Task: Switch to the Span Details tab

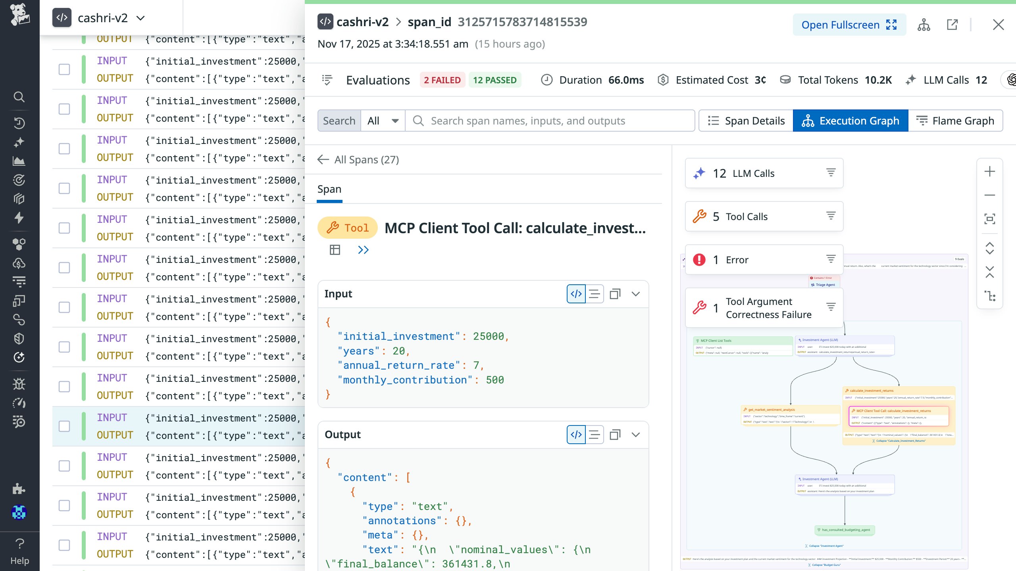Action: [746, 121]
